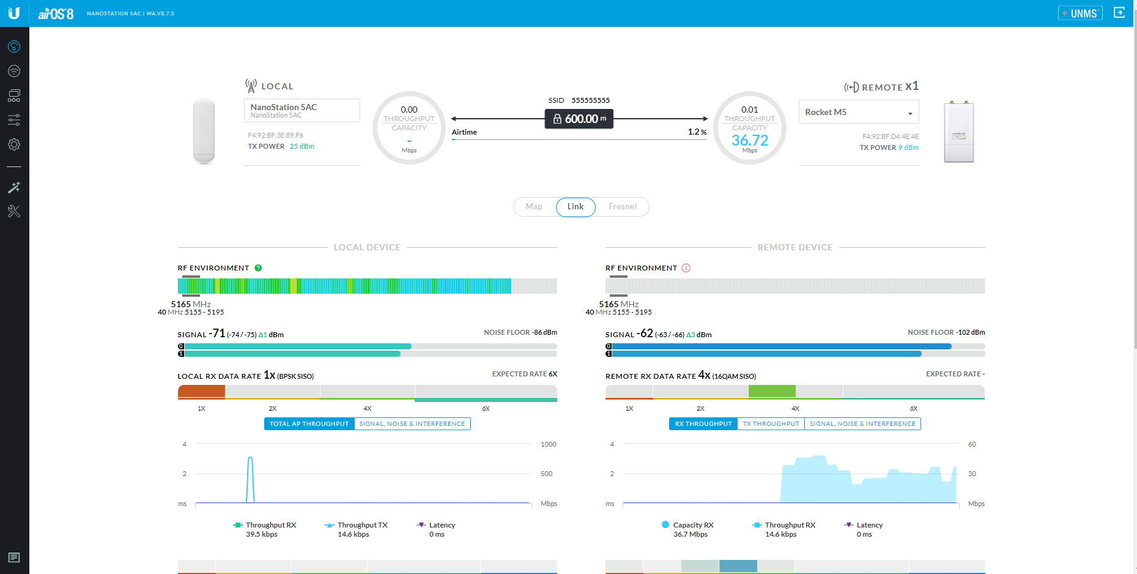Open the system gear sidebar icon

coord(14,144)
